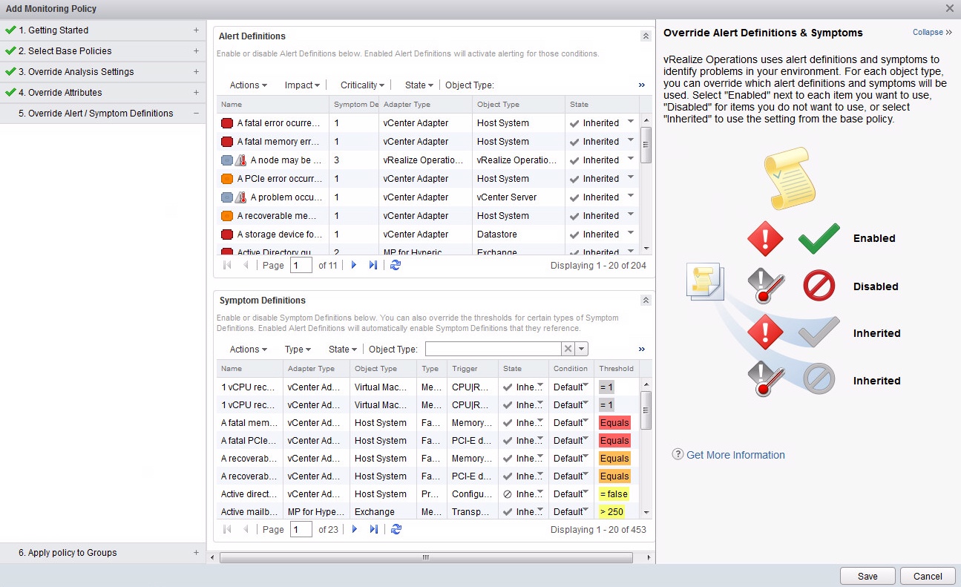Click the red Equals threshold of A fatal mem symptom
This screenshot has width=961, height=587.
tap(614, 423)
